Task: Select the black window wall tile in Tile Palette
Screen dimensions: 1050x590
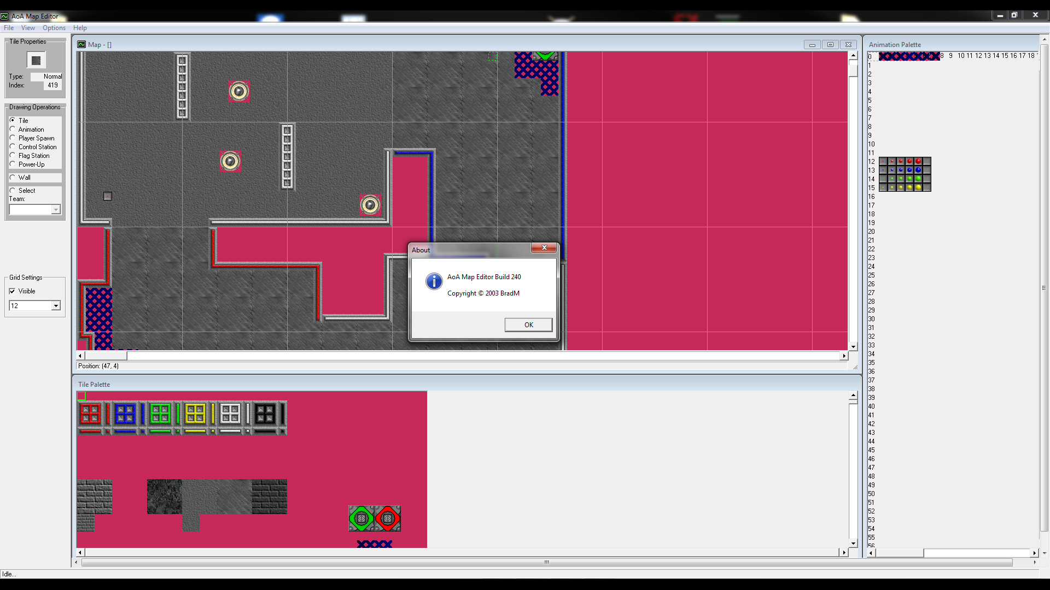Action: (x=265, y=414)
